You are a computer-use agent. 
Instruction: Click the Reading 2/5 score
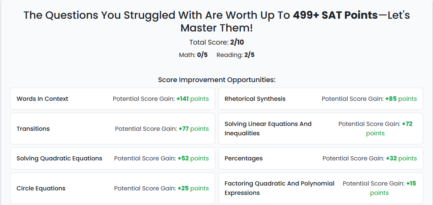[x=235, y=55]
